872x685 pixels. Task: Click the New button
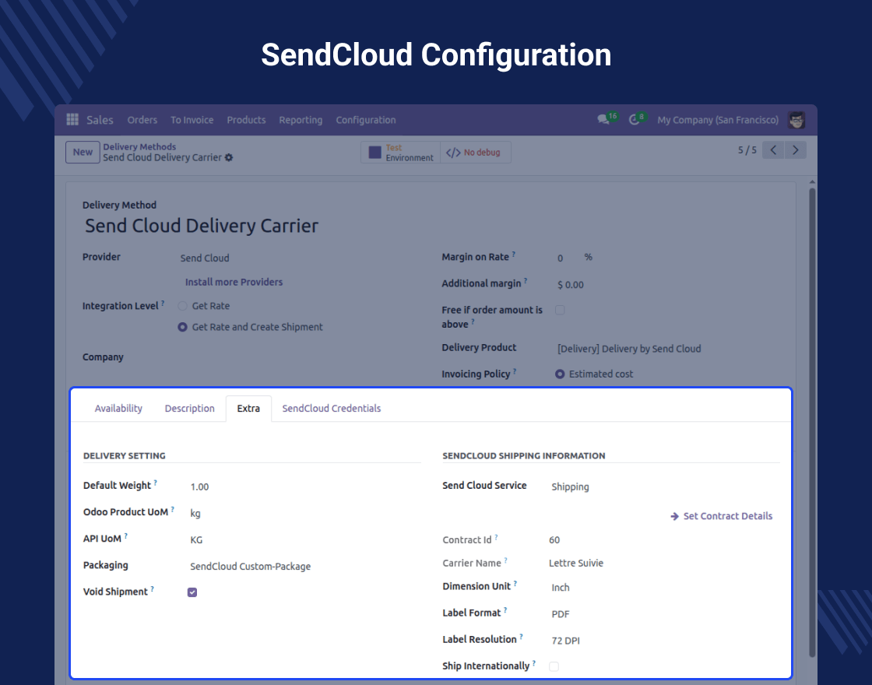83,153
